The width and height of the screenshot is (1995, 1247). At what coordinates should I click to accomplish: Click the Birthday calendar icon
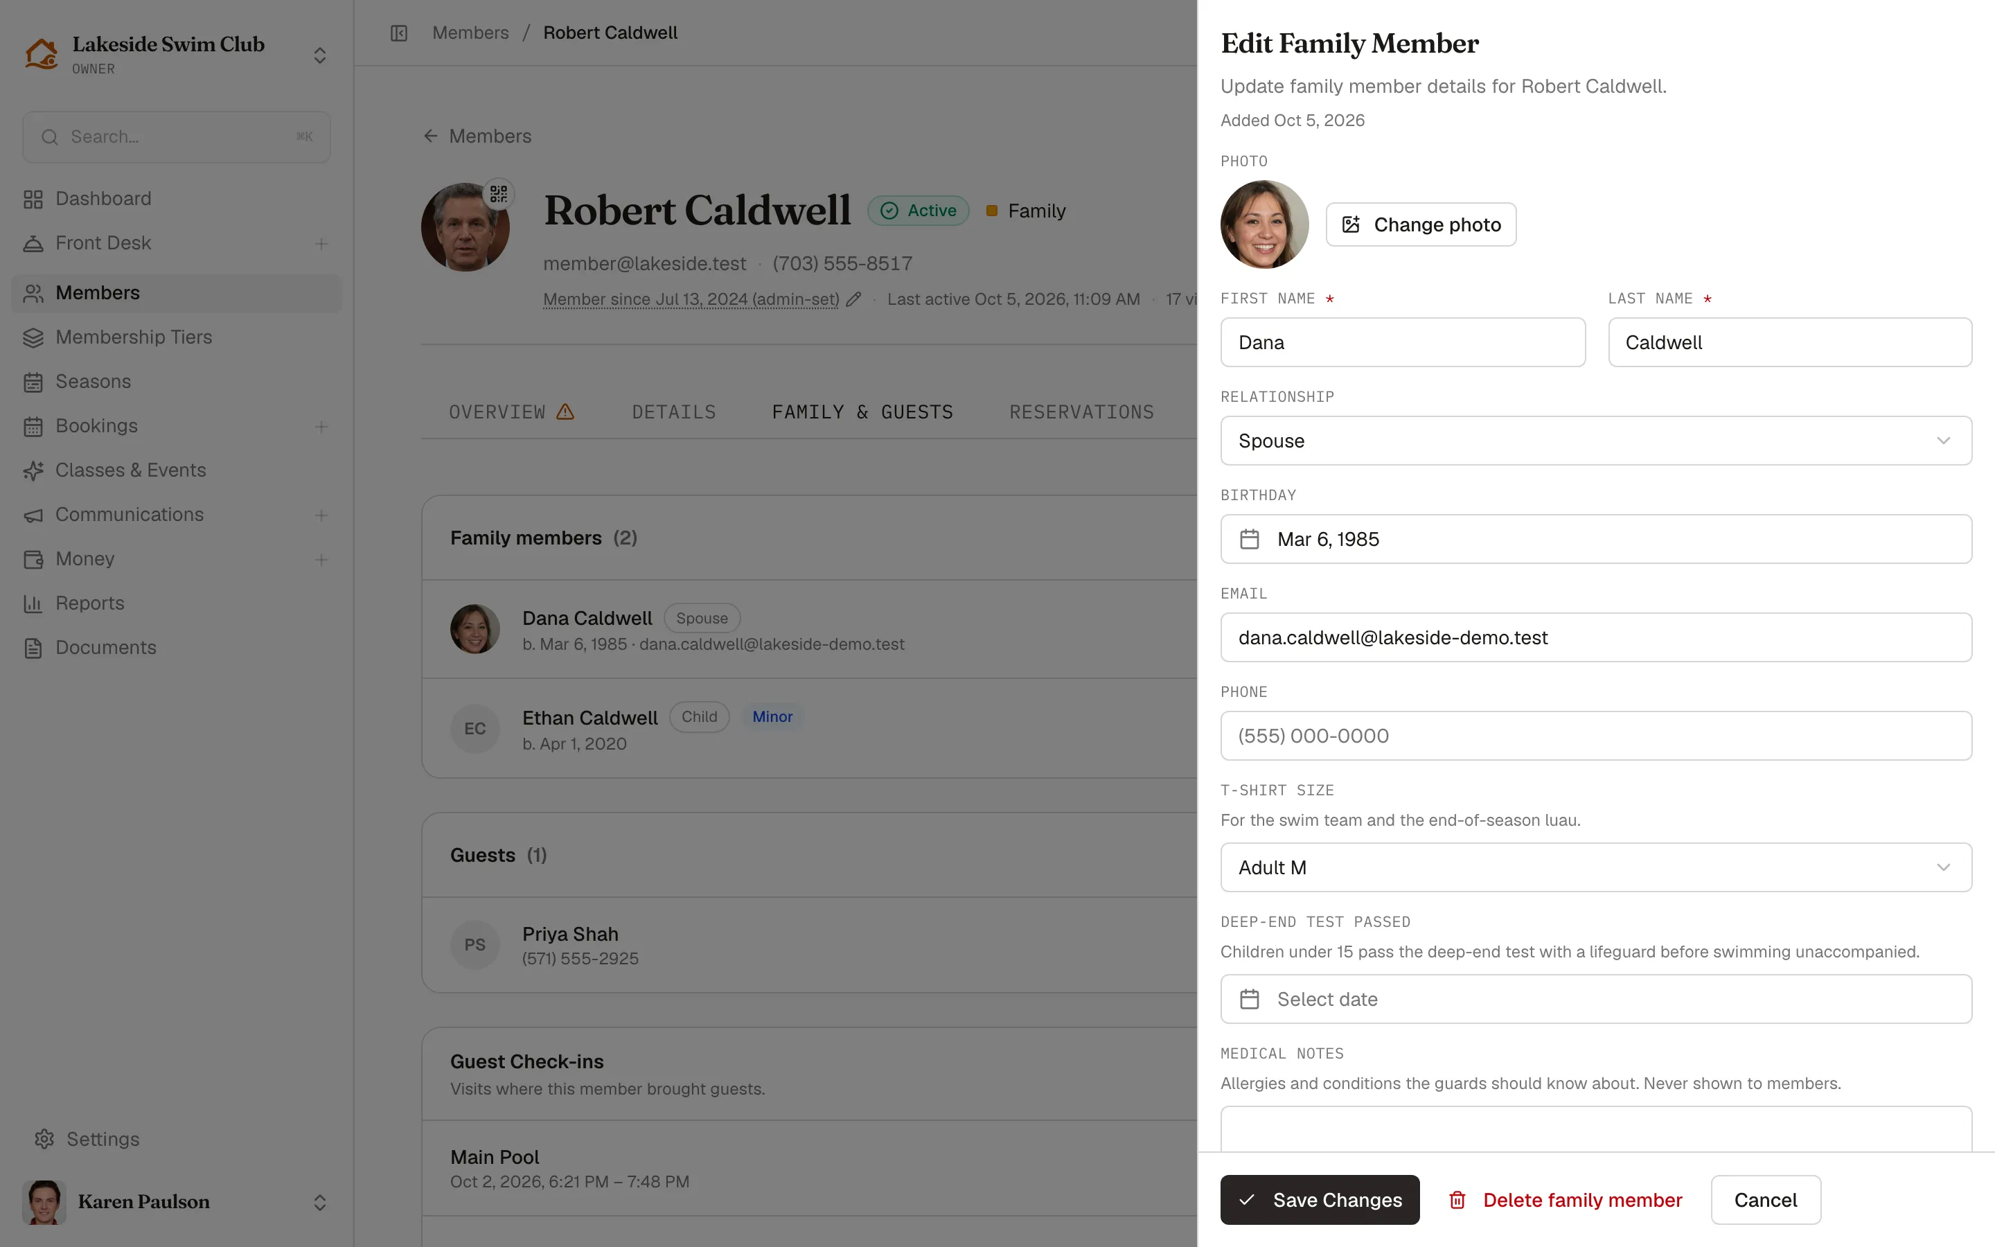(1250, 540)
